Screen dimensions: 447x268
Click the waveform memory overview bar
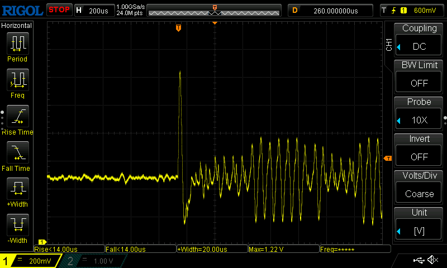(x=214, y=11)
